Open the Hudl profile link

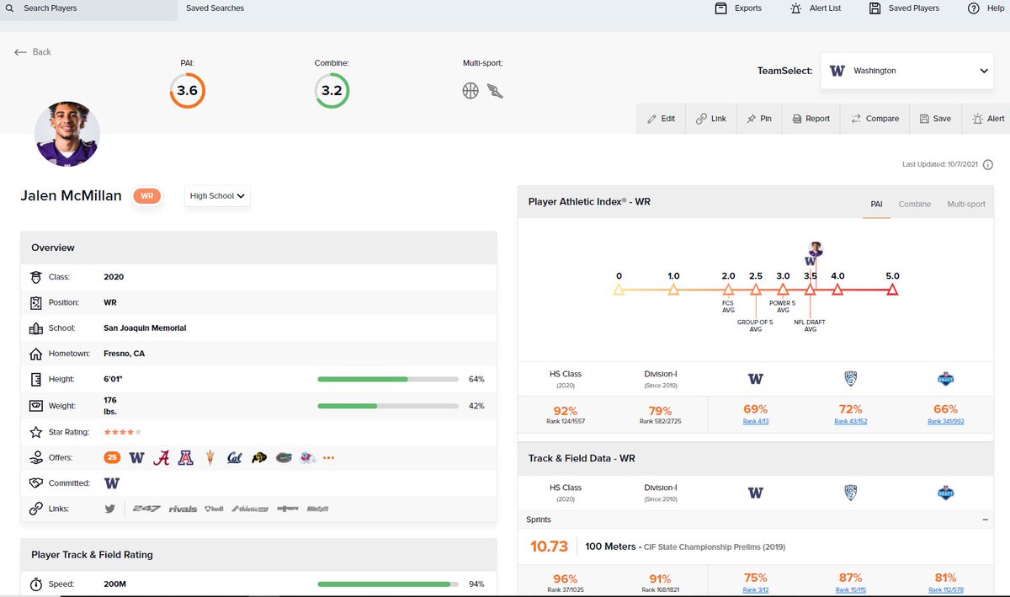(x=214, y=509)
